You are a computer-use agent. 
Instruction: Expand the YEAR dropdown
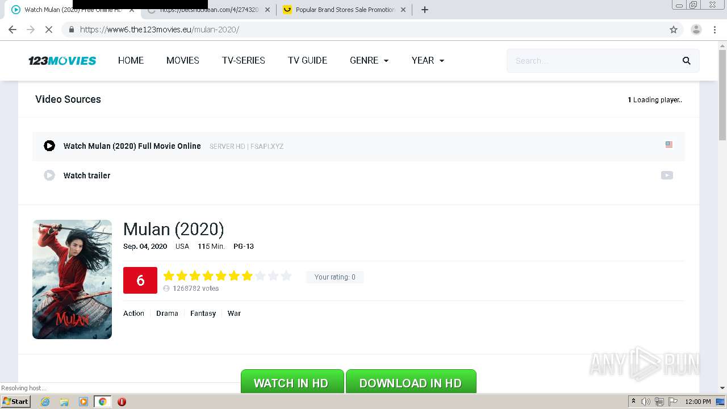(428, 61)
